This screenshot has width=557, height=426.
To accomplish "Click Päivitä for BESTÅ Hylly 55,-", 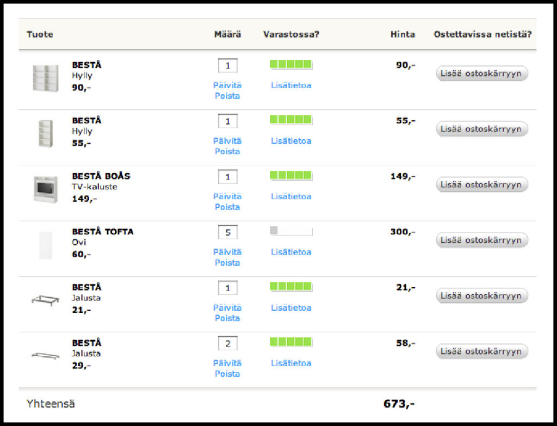I will 227,141.
